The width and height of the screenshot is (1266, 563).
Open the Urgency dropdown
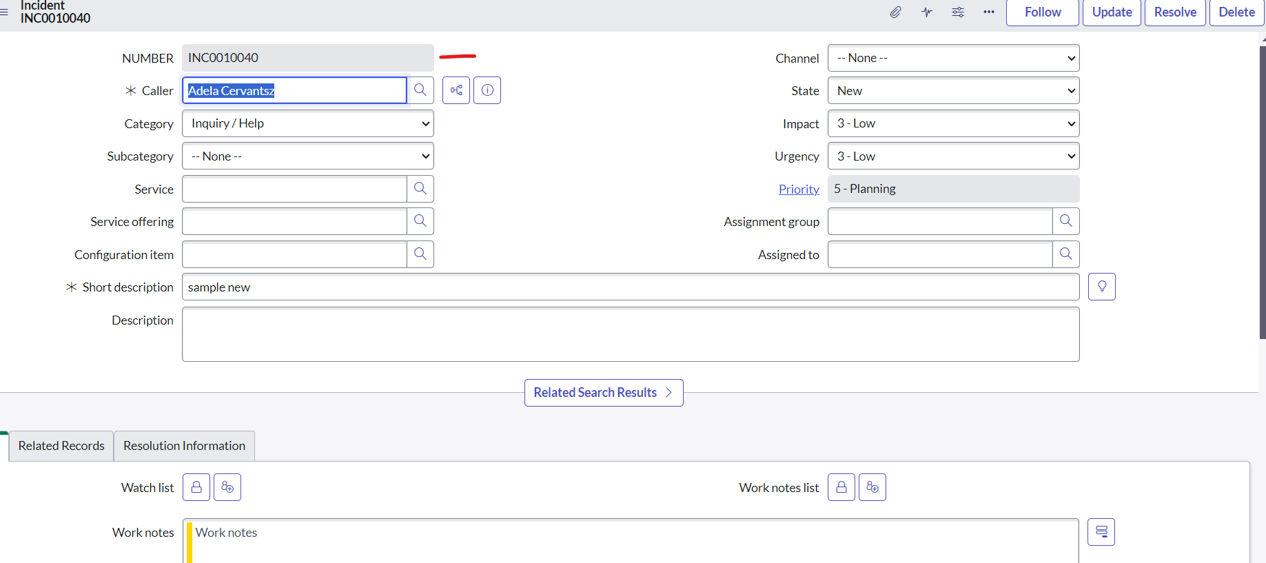pyautogui.click(x=953, y=156)
